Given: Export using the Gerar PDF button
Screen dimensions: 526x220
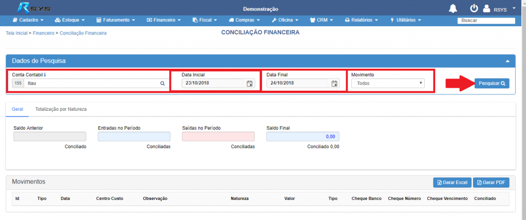Looking at the screenshot, I should pos(491,183).
